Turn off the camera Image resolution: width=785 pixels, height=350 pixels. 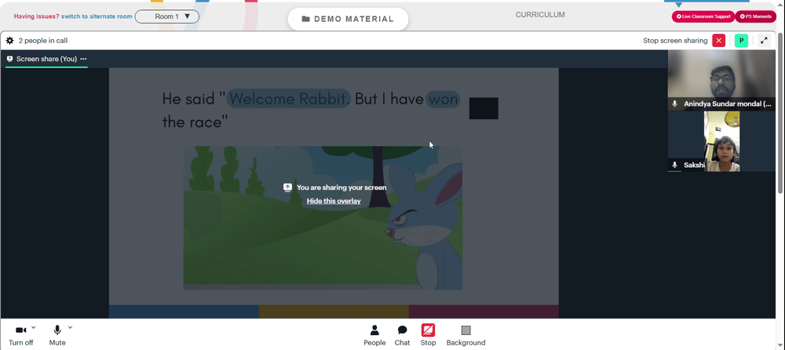(20, 335)
